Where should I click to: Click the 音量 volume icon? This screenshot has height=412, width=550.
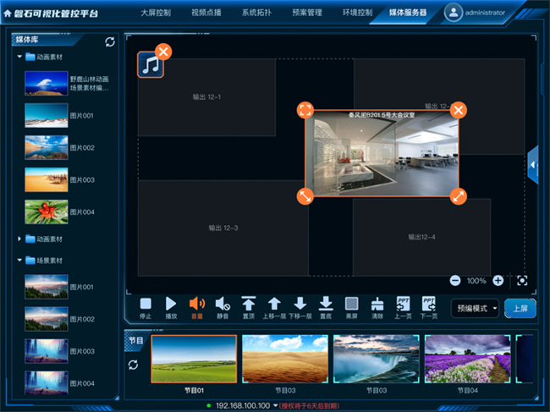pyautogui.click(x=197, y=308)
